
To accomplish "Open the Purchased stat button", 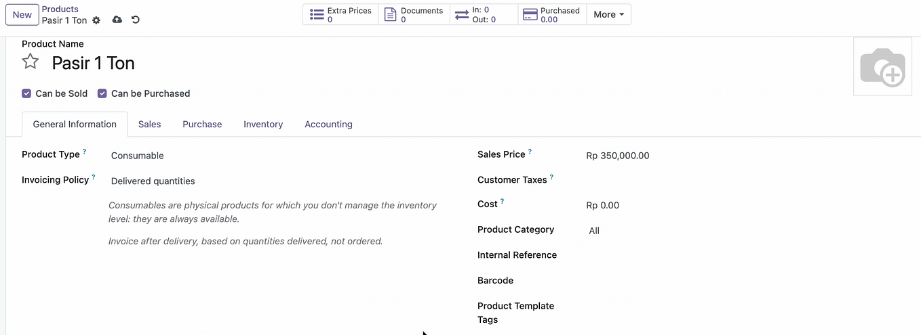I will coord(552,15).
